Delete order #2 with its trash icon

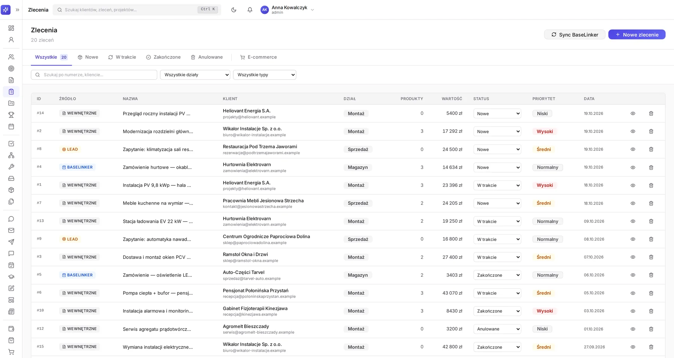pos(651,131)
